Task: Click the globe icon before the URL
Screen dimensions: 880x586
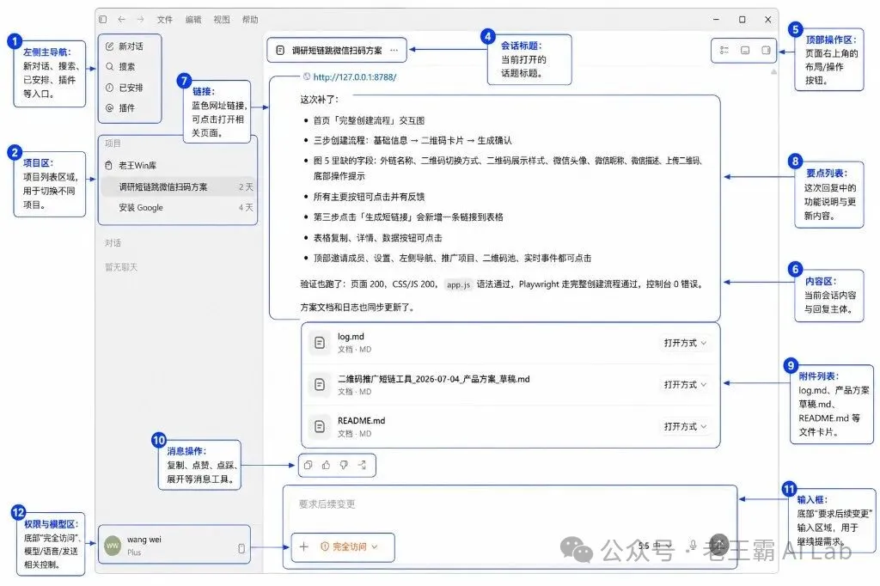Action: (x=307, y=76)
